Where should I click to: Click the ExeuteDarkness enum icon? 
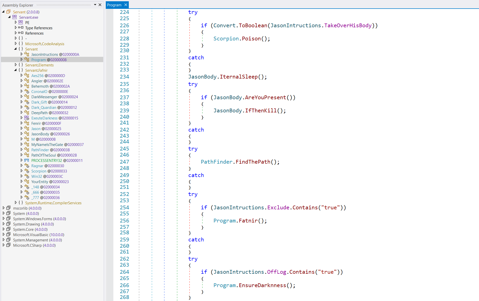(27, 118)
